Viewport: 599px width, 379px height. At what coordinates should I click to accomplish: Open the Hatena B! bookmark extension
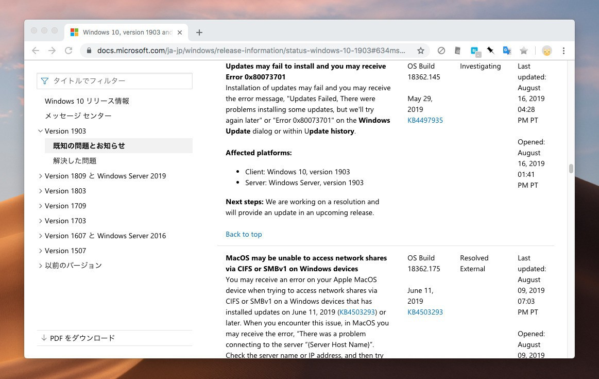point(475,51)
